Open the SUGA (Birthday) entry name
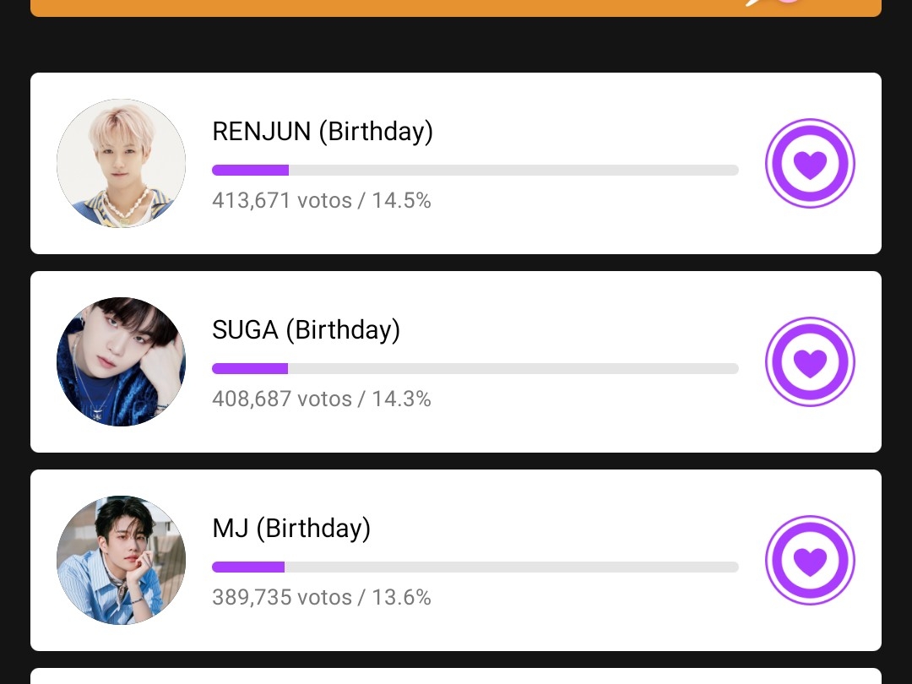Screen dimensions: 912x684 pos(306,330)
